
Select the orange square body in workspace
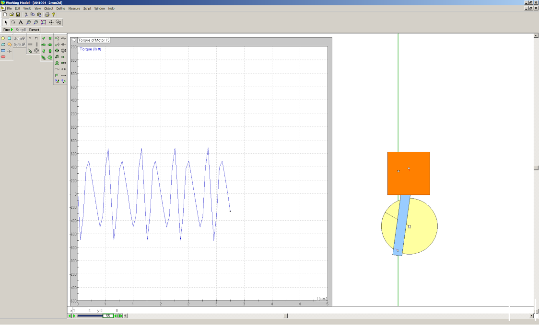409,173
